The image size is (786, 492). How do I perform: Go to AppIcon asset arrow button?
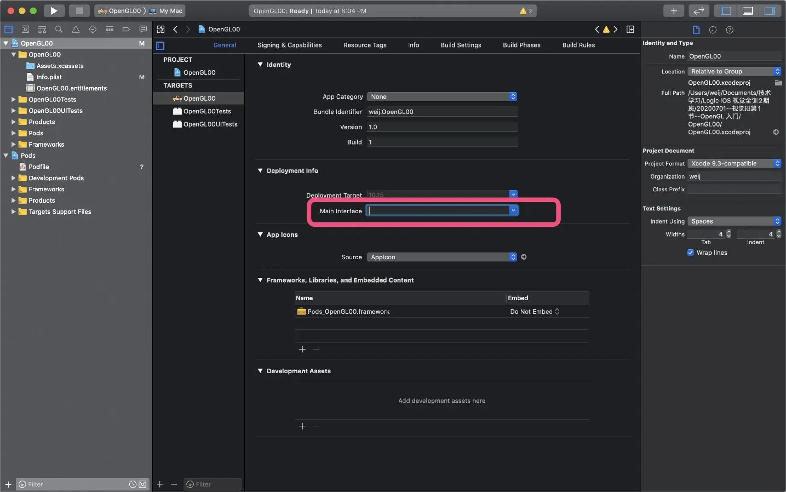(x=524, y=257)
